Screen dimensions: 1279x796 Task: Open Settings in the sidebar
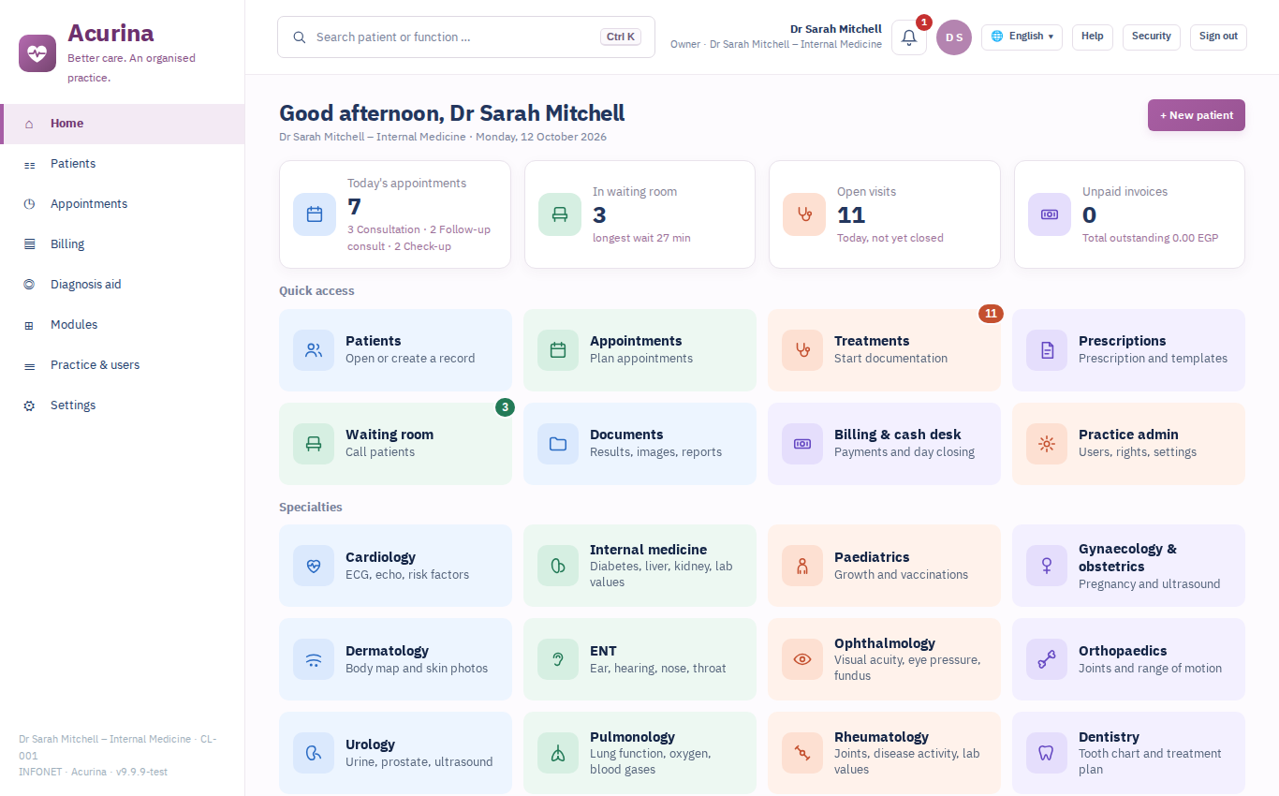click(123, 405)
